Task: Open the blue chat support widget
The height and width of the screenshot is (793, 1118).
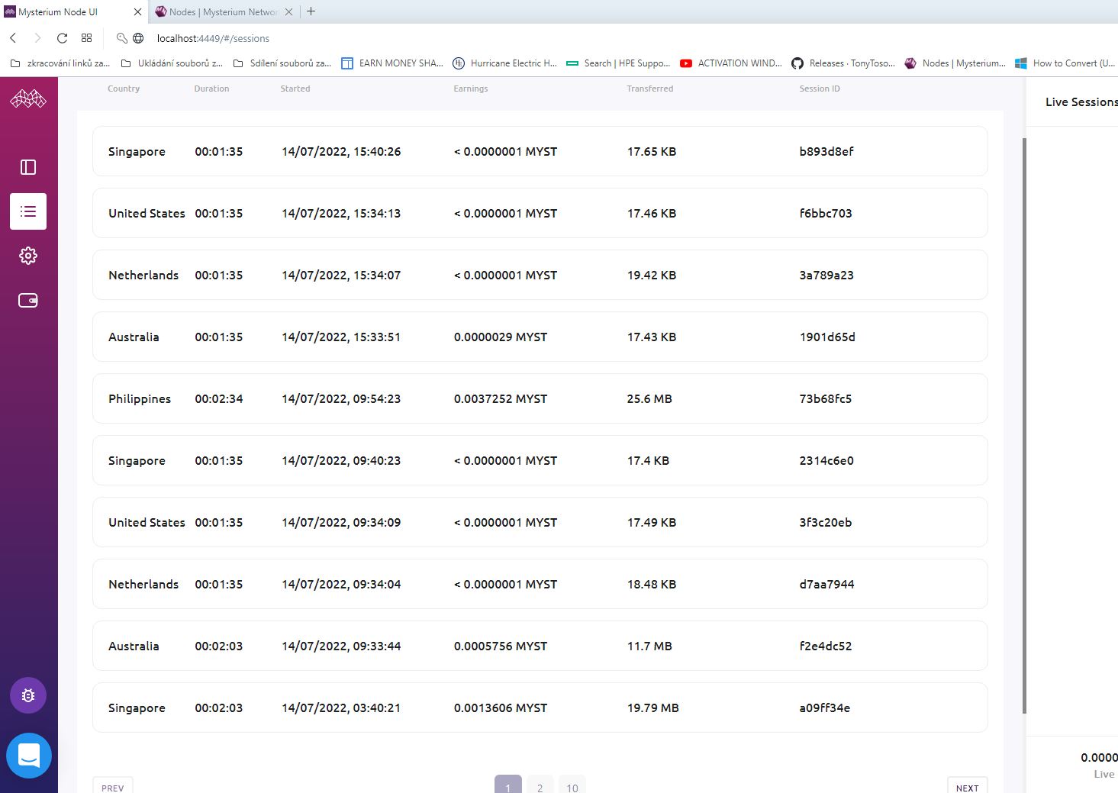Action: tap(29, 756)
